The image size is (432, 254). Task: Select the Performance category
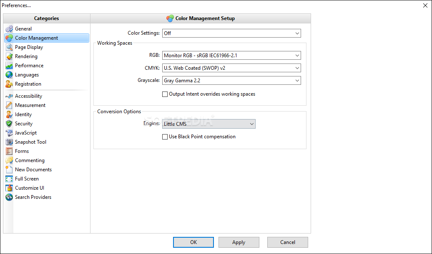pos(29,66)
